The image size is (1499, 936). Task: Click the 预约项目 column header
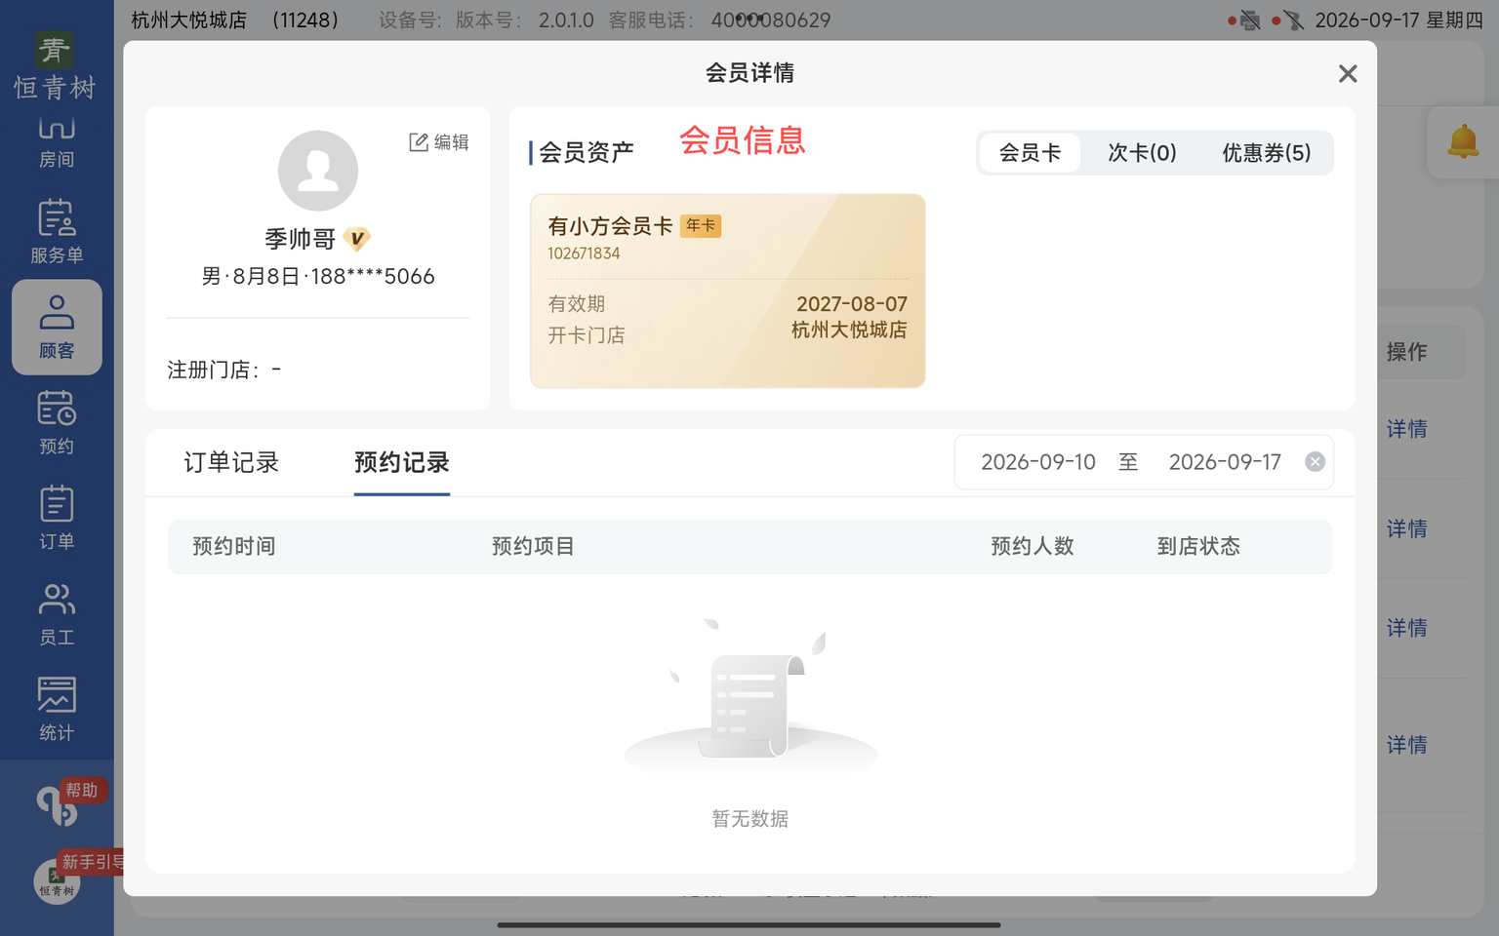pyautogui.click(x=533, y=546)
